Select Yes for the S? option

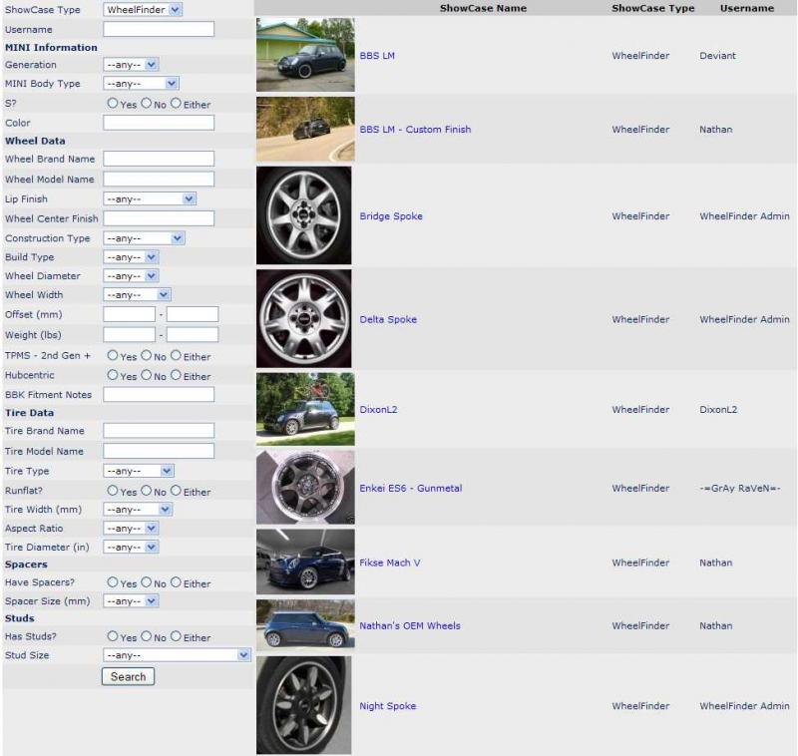(x=113, y=104)
